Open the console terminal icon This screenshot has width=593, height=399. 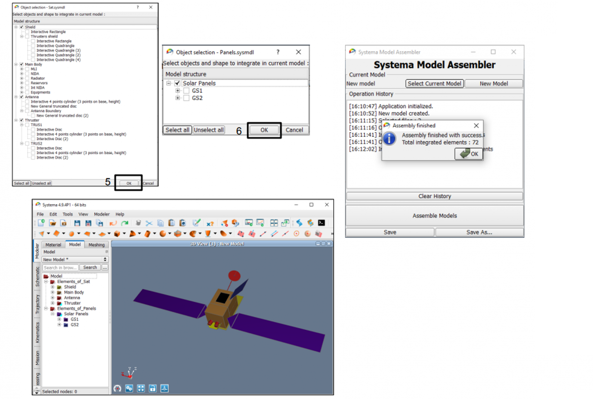(321, 223)
